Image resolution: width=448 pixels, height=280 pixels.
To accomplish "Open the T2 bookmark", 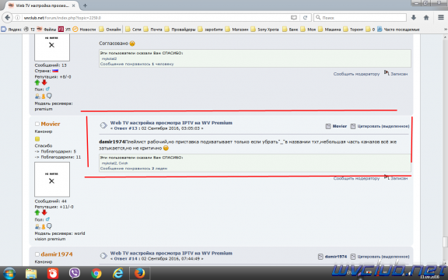I will pyautogui.click(x=29, y=29).
